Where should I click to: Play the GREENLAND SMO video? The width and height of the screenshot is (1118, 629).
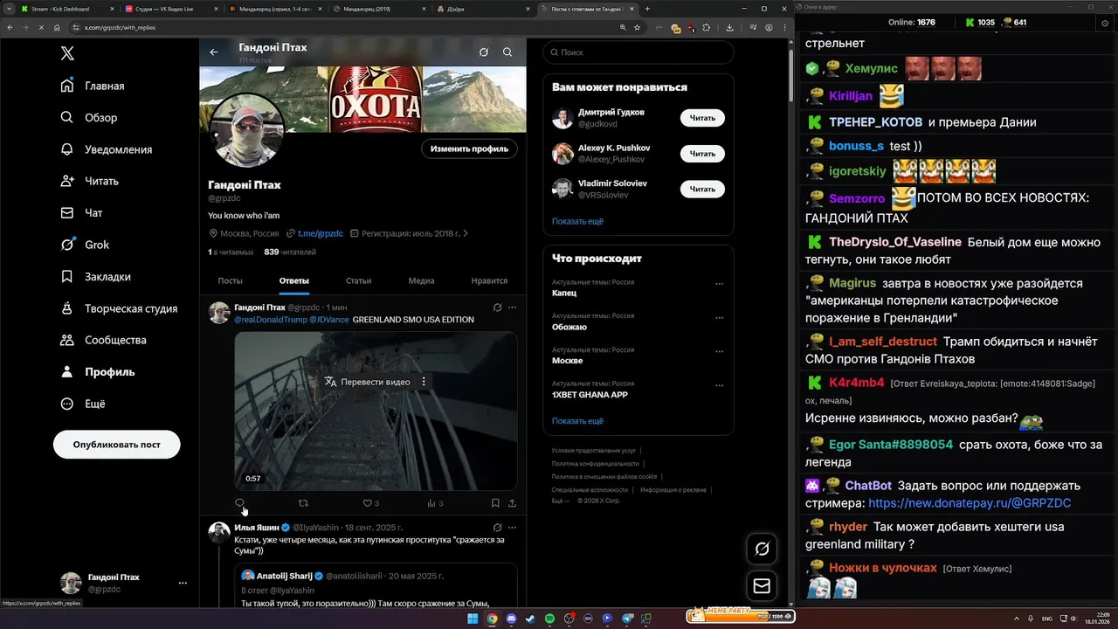click(376, 411)
